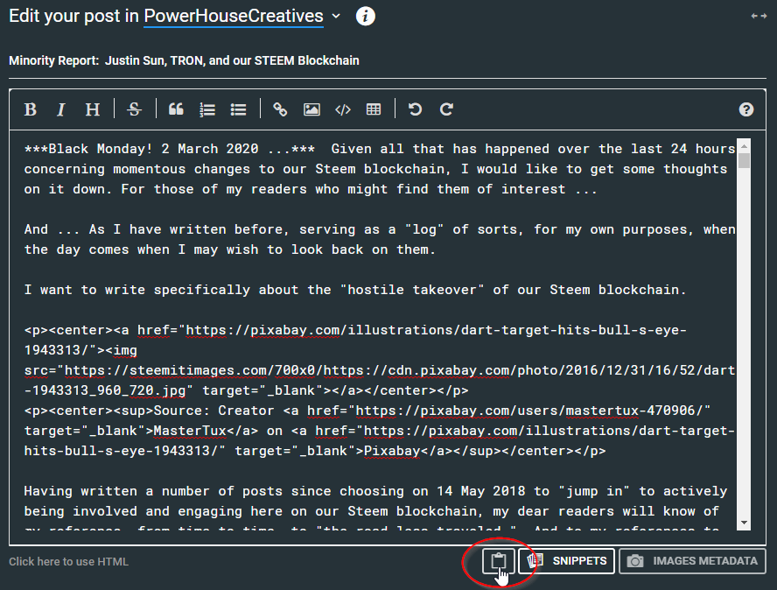
Task: Create a numbered list
Action: (207, 109)
